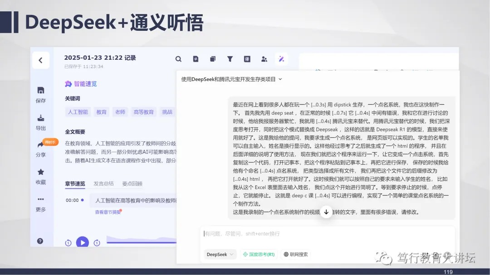Expand the conversation title dropdown chevron
Viewport: 490px width, 275px height.
[x=280, y=79]
